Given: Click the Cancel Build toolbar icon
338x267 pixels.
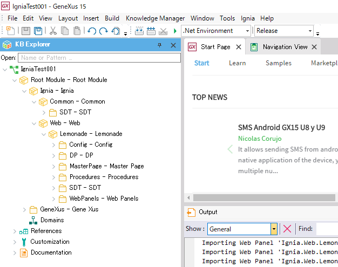Looking at the screenshot, I should point(163,31).
